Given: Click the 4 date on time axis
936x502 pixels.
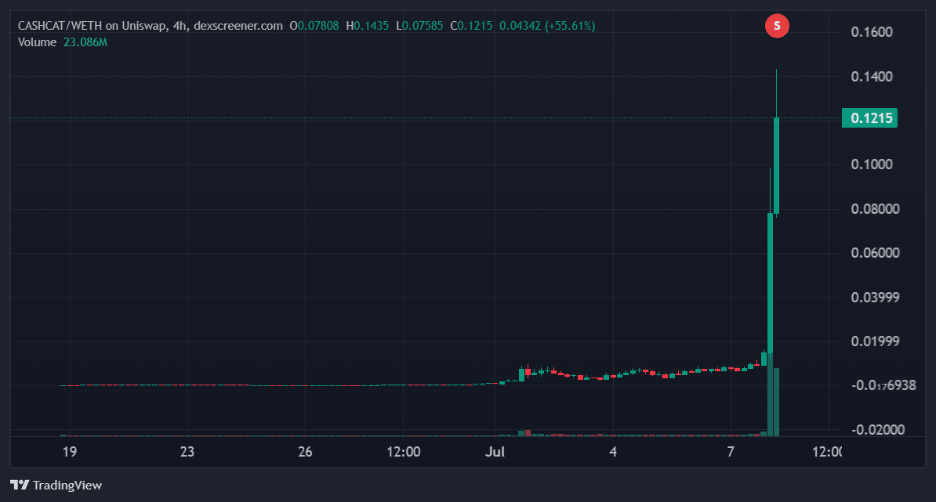Looking at the screenshot, I should pos(613,452).
